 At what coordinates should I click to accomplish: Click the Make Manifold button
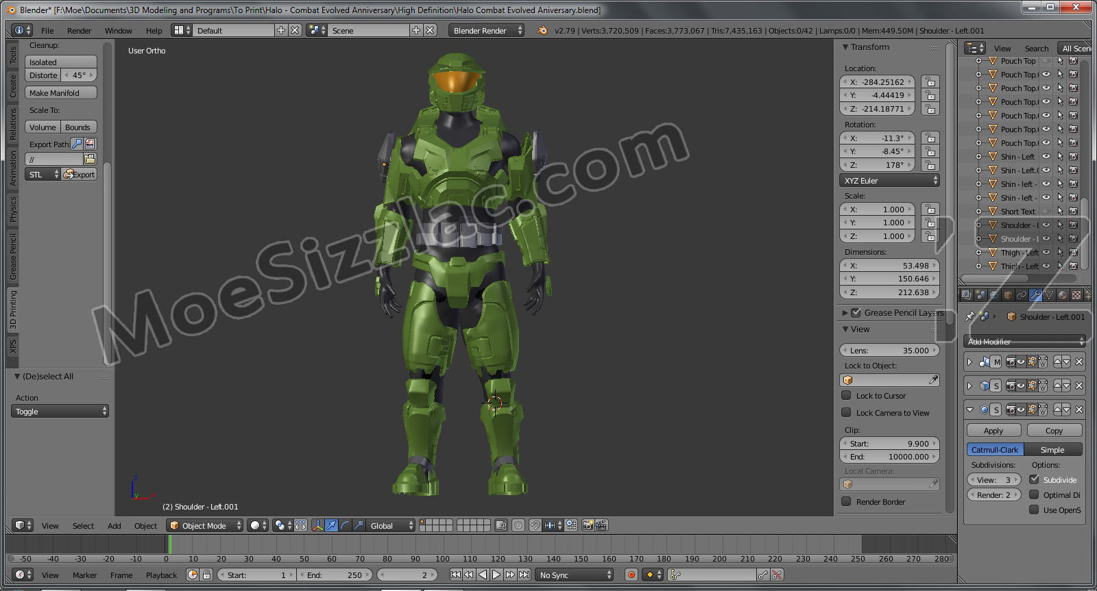click(61, 93)
